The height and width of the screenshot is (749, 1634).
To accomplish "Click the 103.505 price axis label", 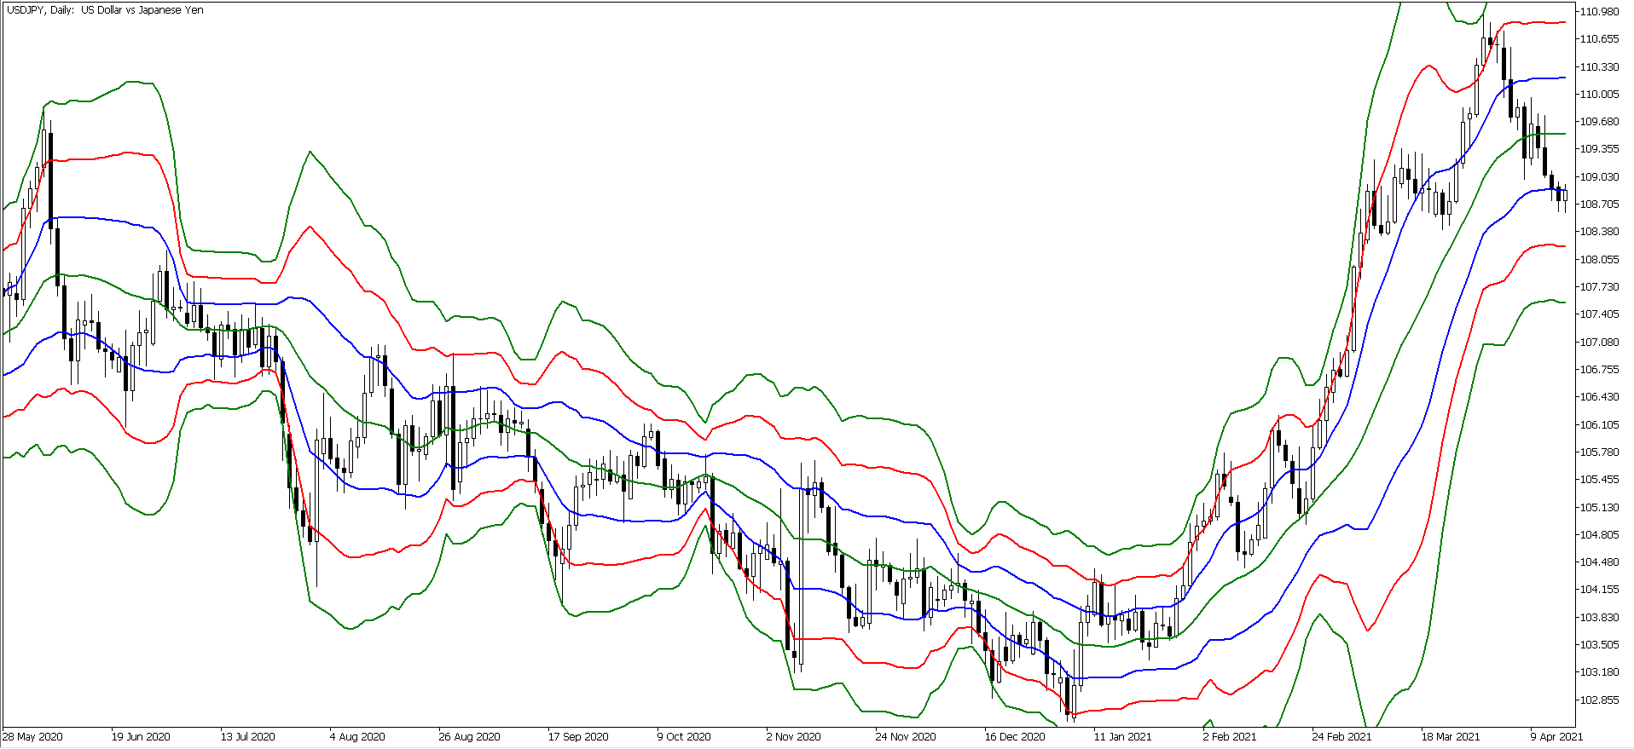I will pos(1599,645).
